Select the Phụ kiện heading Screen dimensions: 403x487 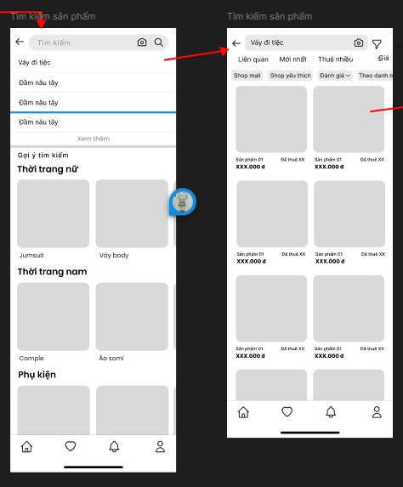tap(37, 375)
